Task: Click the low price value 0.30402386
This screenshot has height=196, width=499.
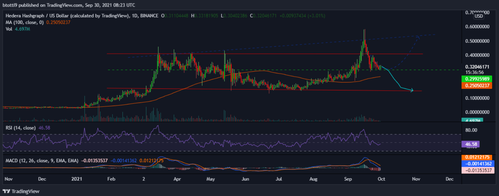Action: point(235,16)
